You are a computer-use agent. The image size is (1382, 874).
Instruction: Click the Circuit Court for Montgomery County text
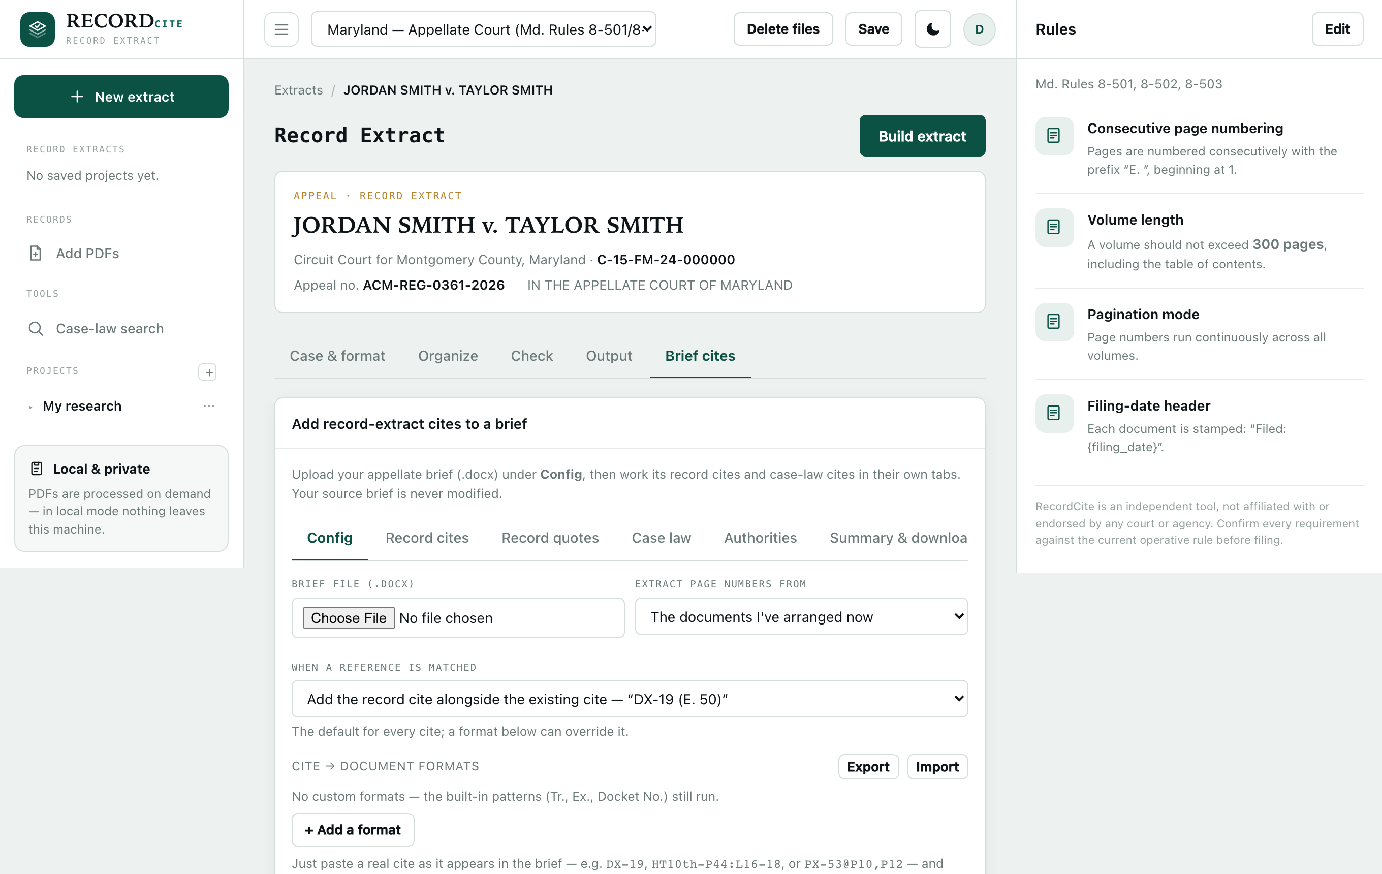pyautogui.click(x=439, y=260)
